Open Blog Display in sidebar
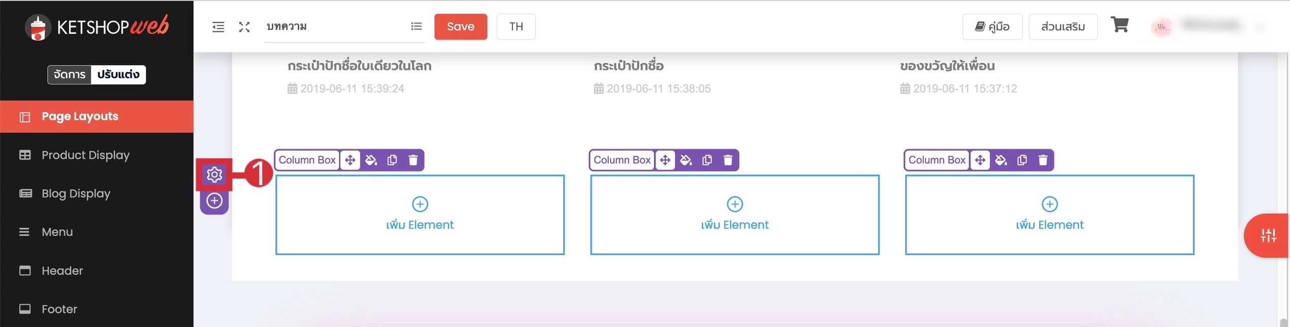Viewport: 1290px width, 327px height. [76, 194]
